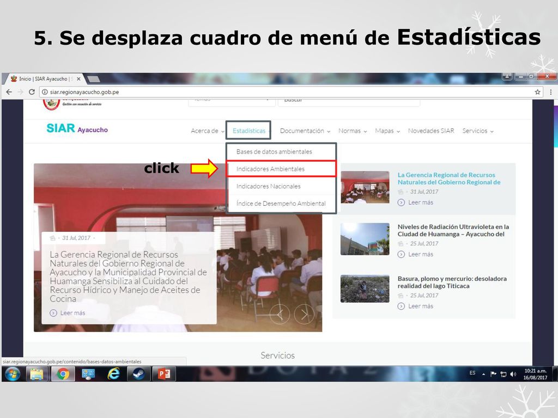Open Niveles de Radiación Ultravioleta article
This screenshot has width=558, height=418.
click(453, 230)
